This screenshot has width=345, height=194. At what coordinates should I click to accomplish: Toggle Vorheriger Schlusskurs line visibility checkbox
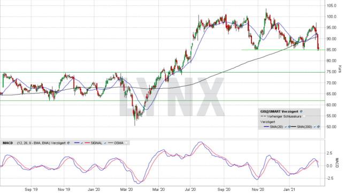pos(304,116)
